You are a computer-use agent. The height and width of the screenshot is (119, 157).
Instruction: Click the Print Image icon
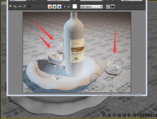(x=24, y=6)
